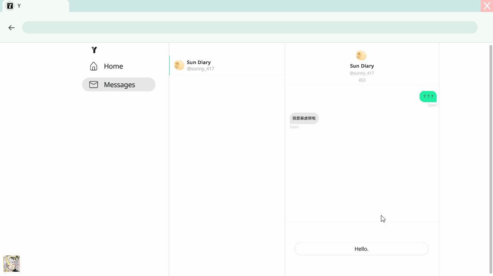Image resolution: width=493 pixels, height=276 pixels.
Task: Click the address bar field
Action: click(x=250, y=27)
